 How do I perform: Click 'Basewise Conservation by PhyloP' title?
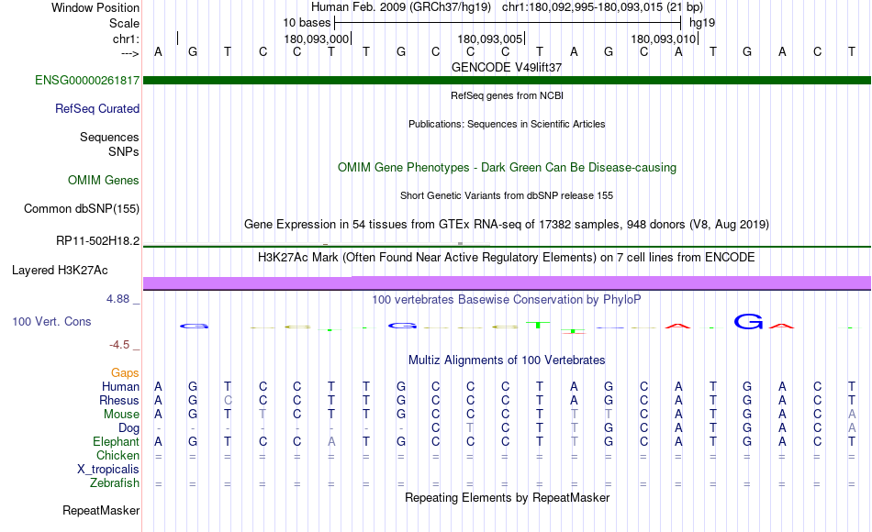pyautogui.click(x=507, y=300)
